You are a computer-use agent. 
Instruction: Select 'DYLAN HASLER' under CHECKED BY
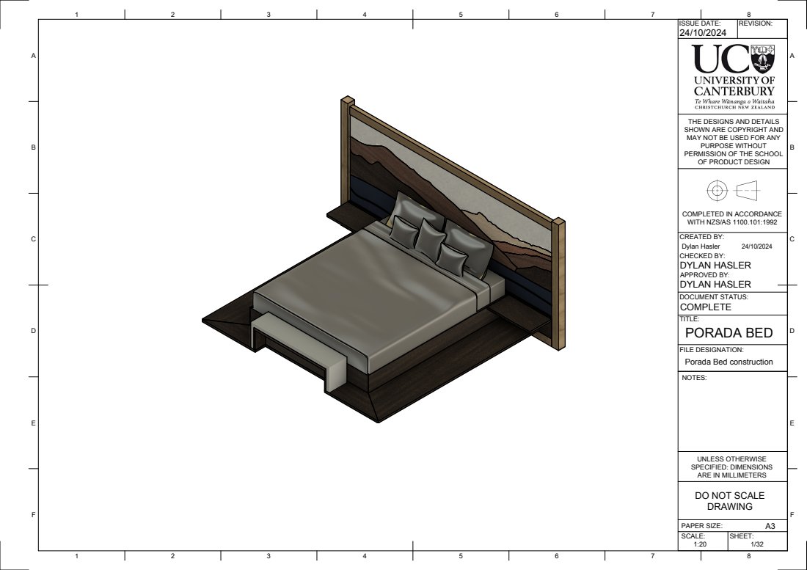(715, 266)
